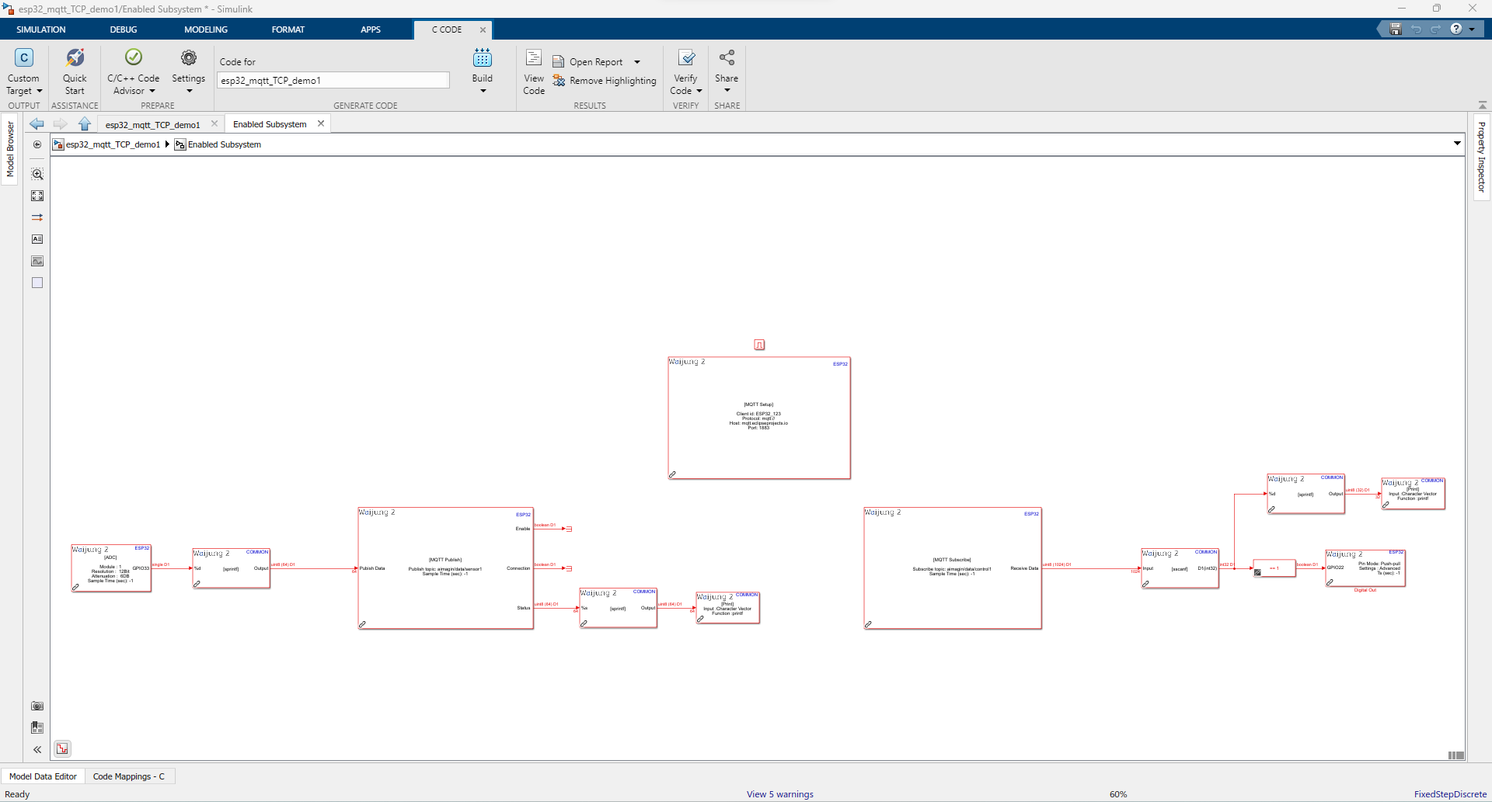The height and width of the screenshot is (802, 1492).
Task: Click the 60% zoom level
Action: 1118,794
